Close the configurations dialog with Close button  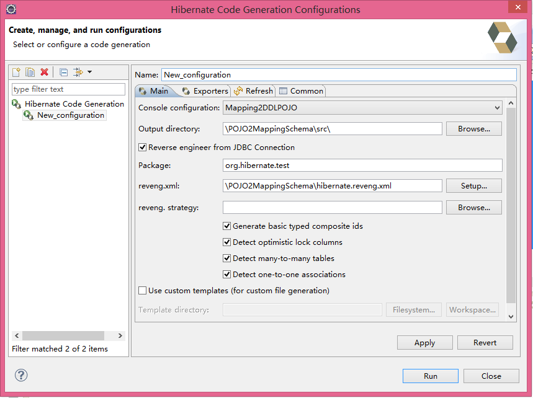pyautogui.click(x=491, y=376)
